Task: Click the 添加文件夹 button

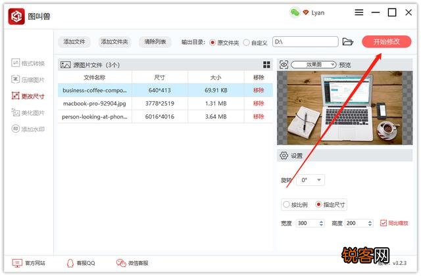Action: coord(114,42)
